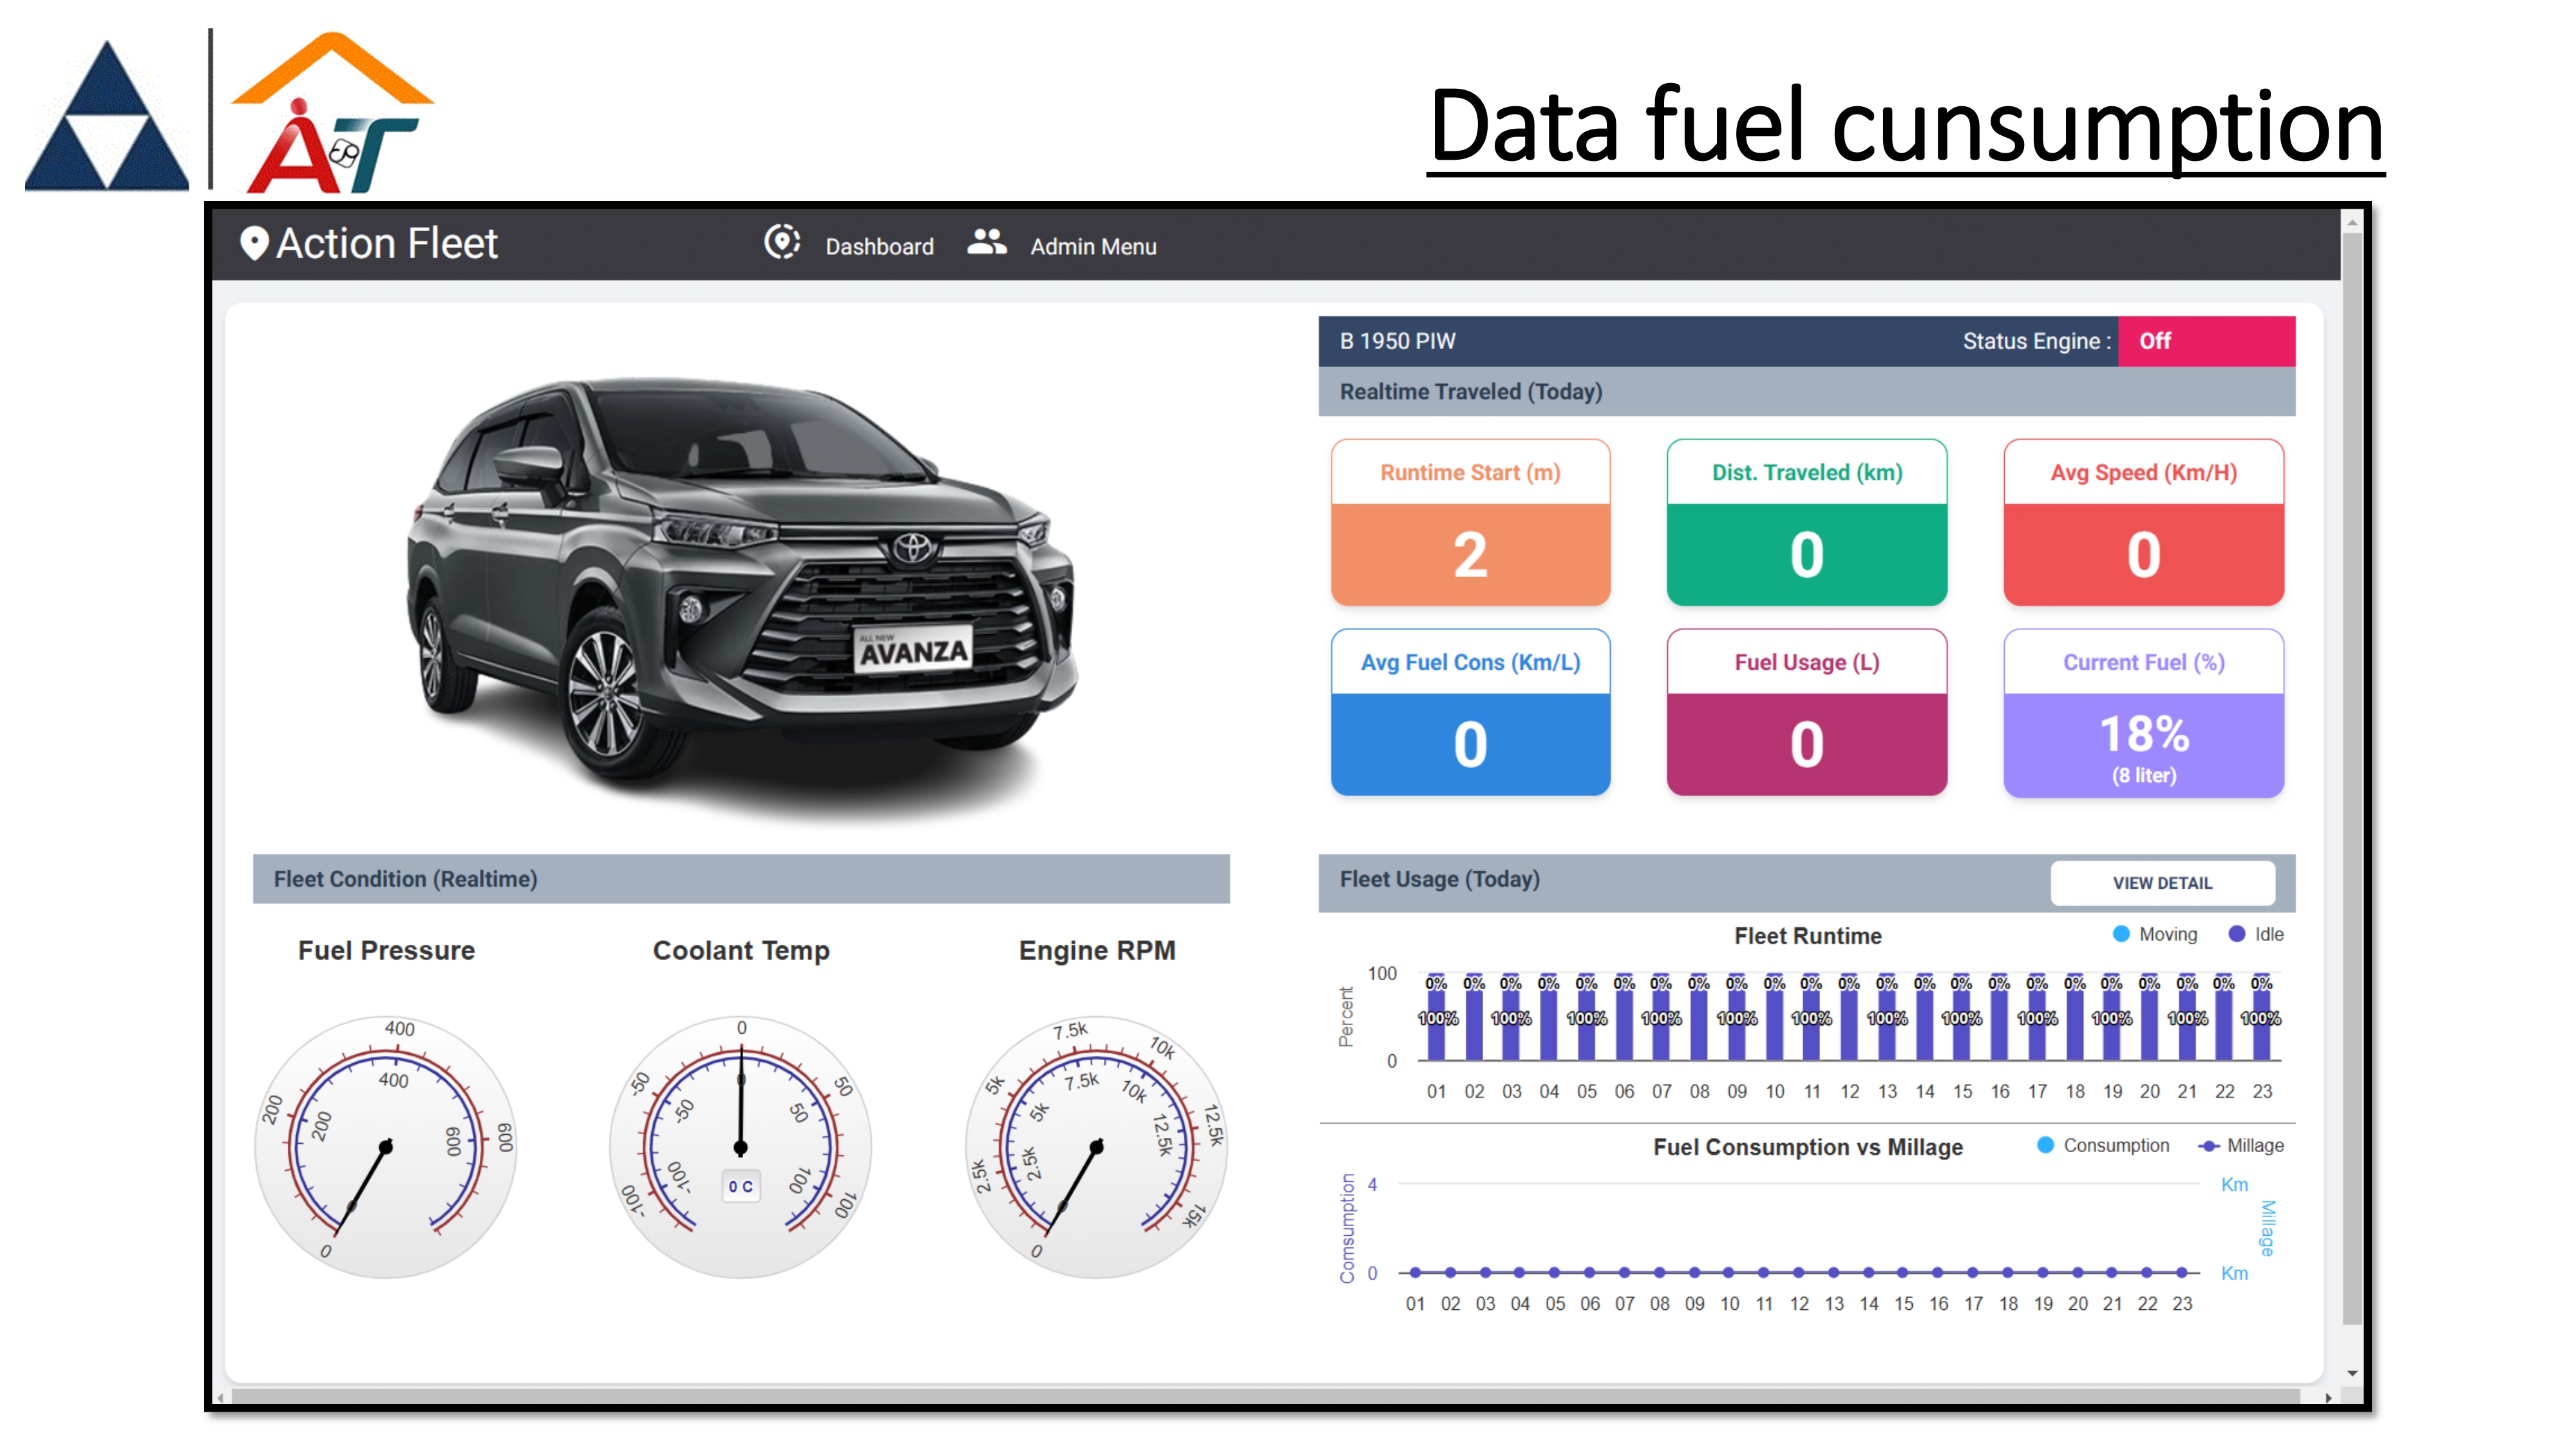Image resolution: width=2576 pixels, height=1449 pixels.
Task: Click the (8 liter) fuel text
Action: click(x=2143, y=775)
